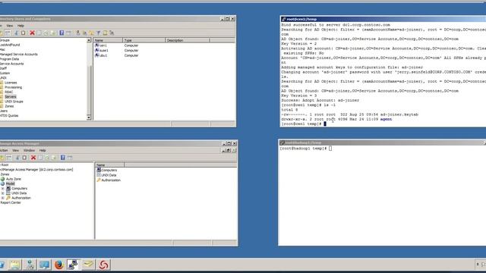486x273 pixels.
Task: Open View menu in Access Manager window
Action: [x=15, y=150]
